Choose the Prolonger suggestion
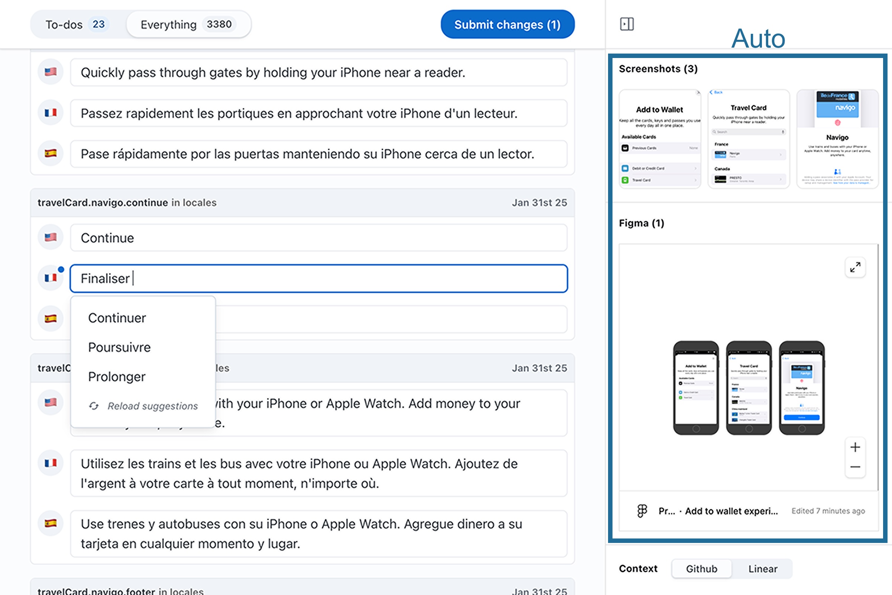 (x=117, y=377)
